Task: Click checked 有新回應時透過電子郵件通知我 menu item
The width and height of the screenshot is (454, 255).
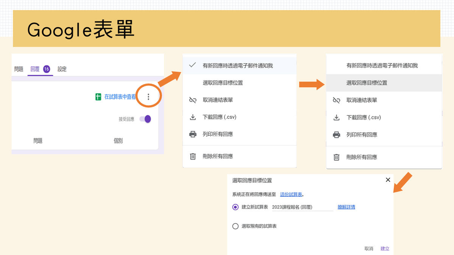Action: pyautogui.click(x=238, y=65)
